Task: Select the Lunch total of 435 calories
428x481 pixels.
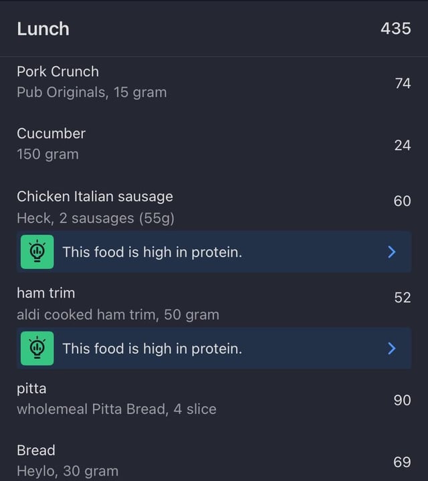Action: pos(396,29)
